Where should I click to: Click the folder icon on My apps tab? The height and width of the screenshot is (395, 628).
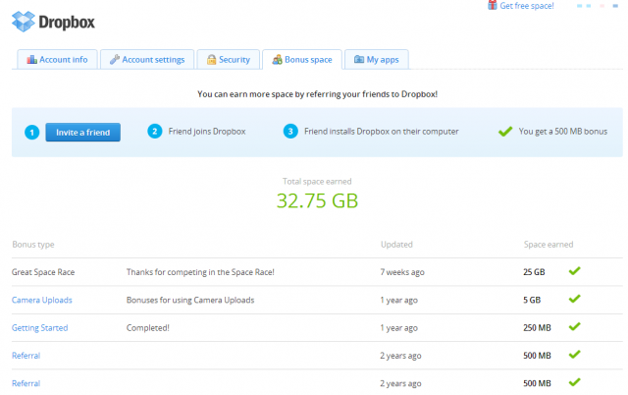(x=359, y=59)
